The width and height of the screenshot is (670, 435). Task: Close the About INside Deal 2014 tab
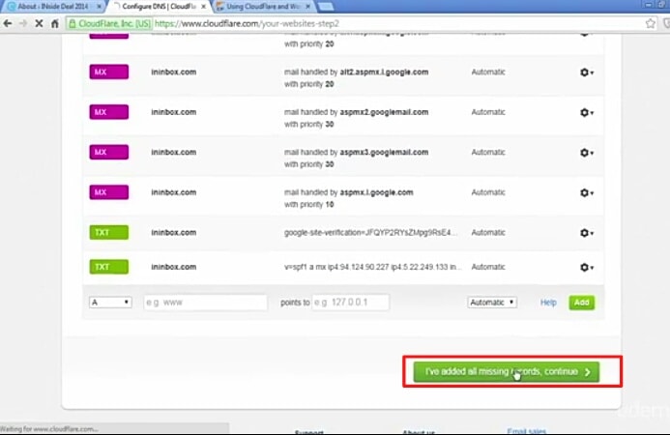click(100, 7)
